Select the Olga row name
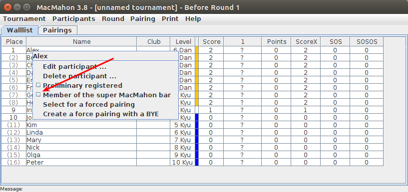Screen dimensions: 408x192 coord(81,155)
